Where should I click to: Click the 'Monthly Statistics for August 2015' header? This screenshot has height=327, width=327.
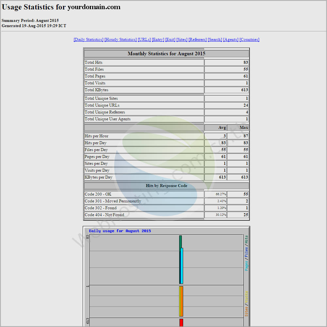tap(166, 54)
